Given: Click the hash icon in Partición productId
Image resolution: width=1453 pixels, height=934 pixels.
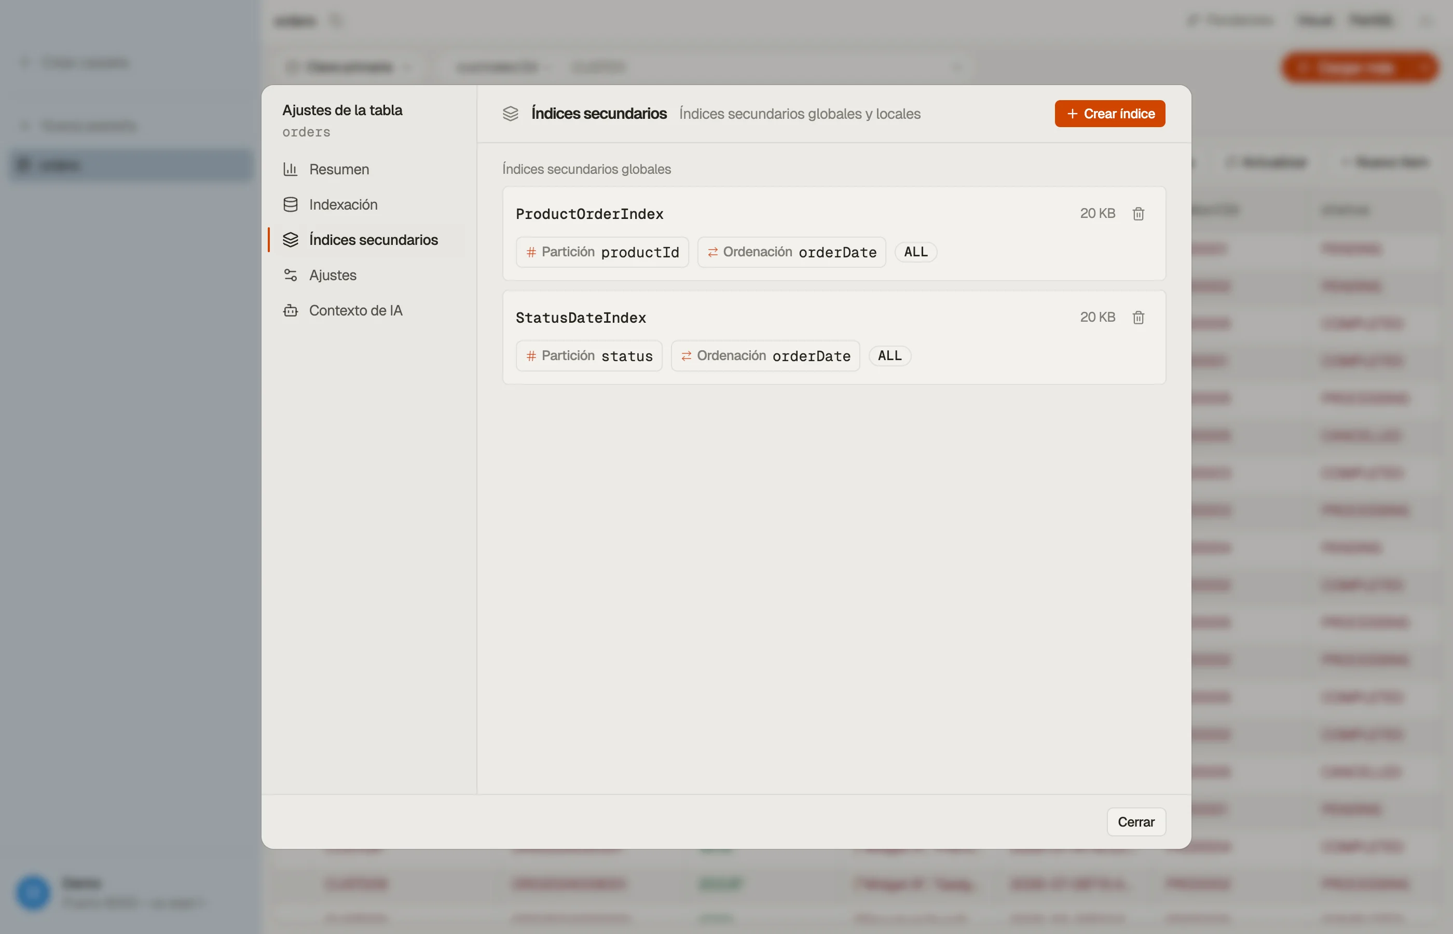Looking at the screenshot, I should [531, 252].
